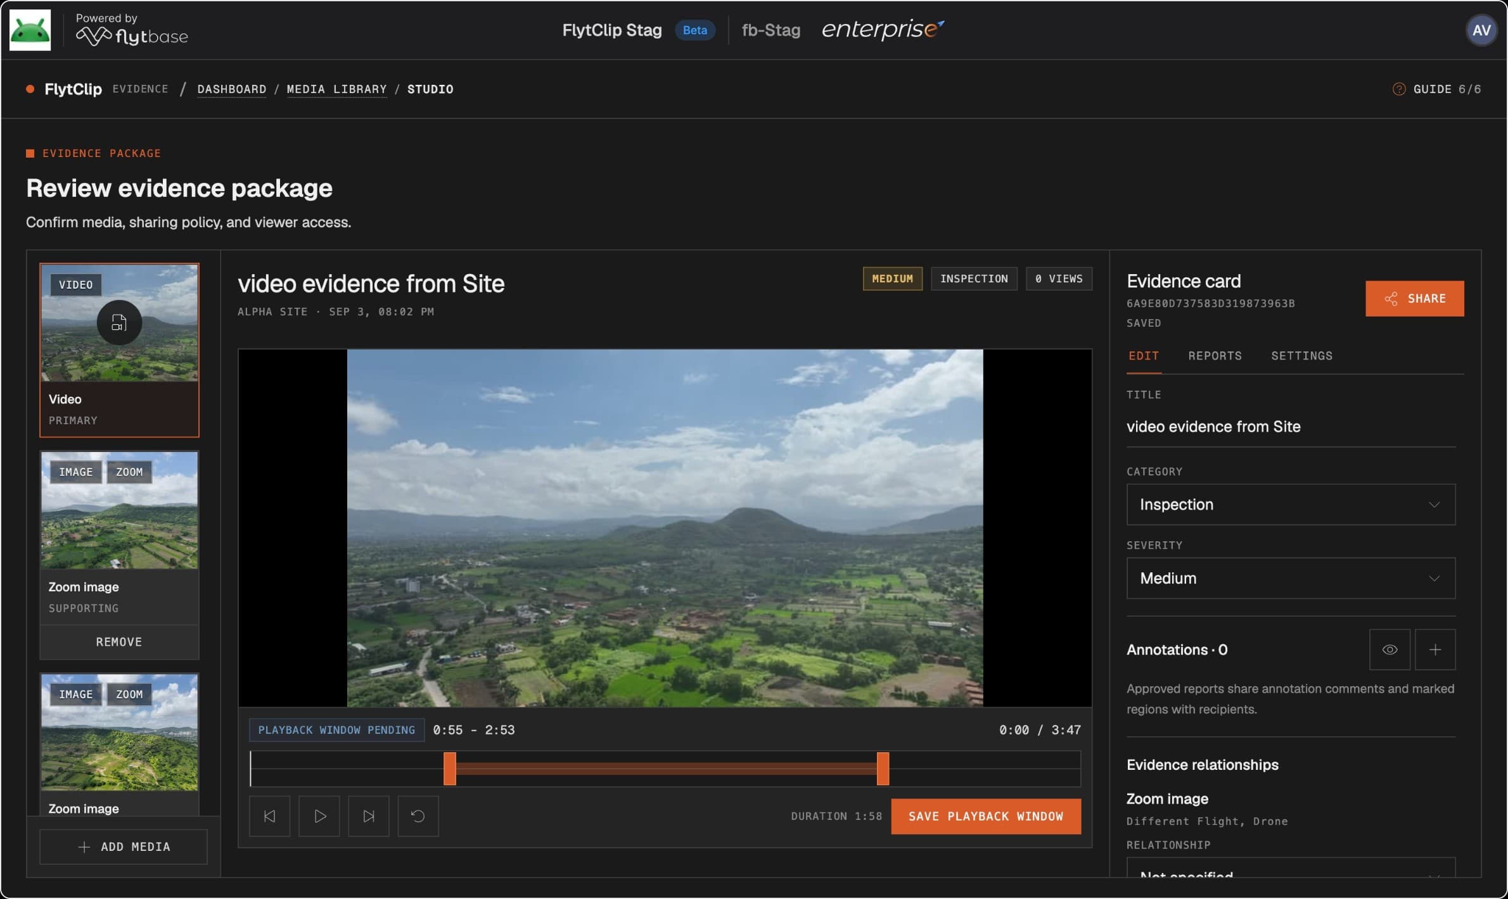Click the Inspection category badge

[974, 279]
